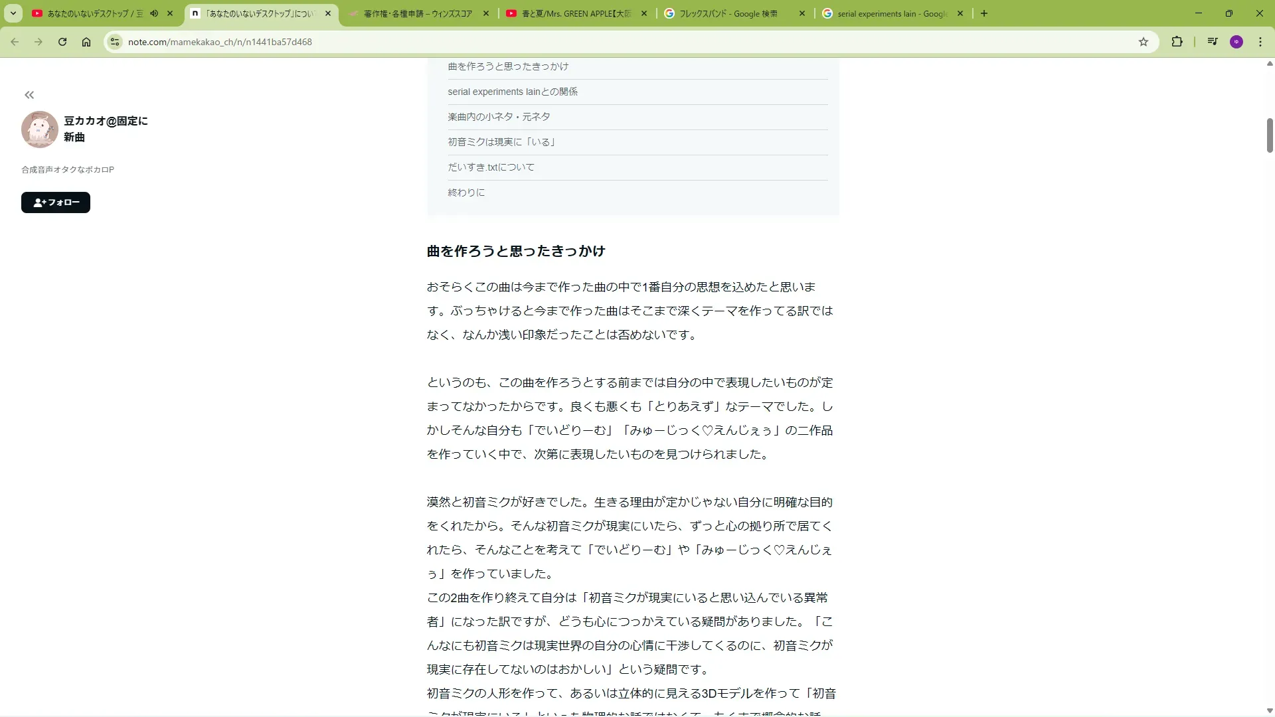This screenshot has height=717, width=1275.
Task: Switch to the serial experiments lain Google tab
Action: click(x=890, y=13)
